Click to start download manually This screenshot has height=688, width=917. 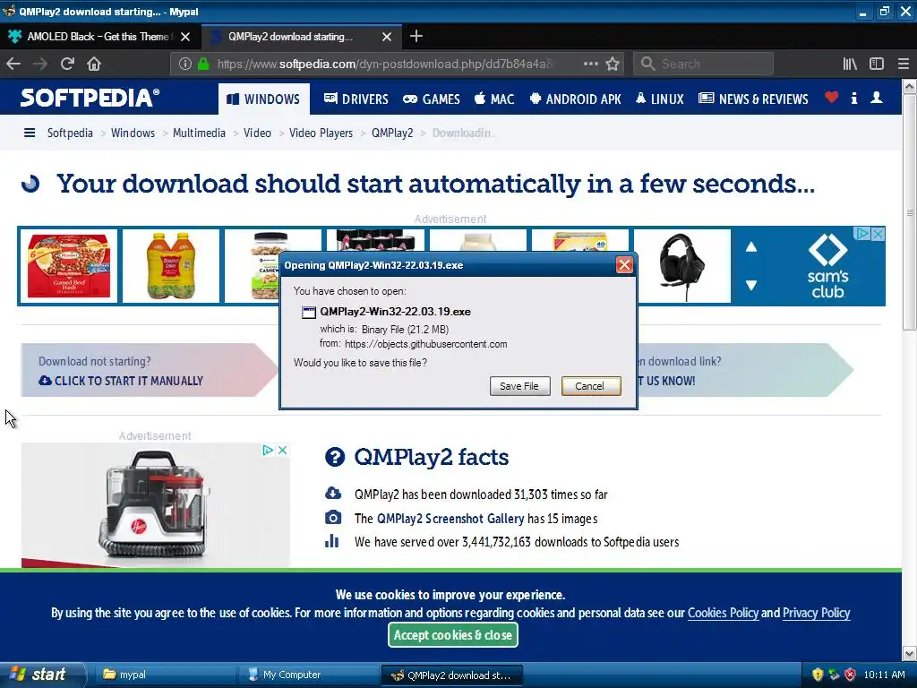tap(121, 381)
